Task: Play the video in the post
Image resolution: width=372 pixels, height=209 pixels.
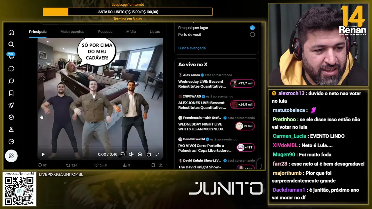Action: [43, 154]
